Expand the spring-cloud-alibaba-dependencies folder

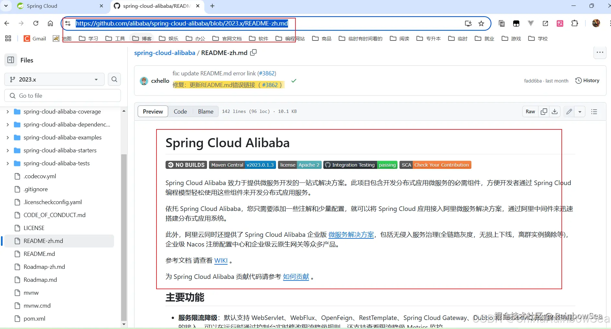[8, 125]
